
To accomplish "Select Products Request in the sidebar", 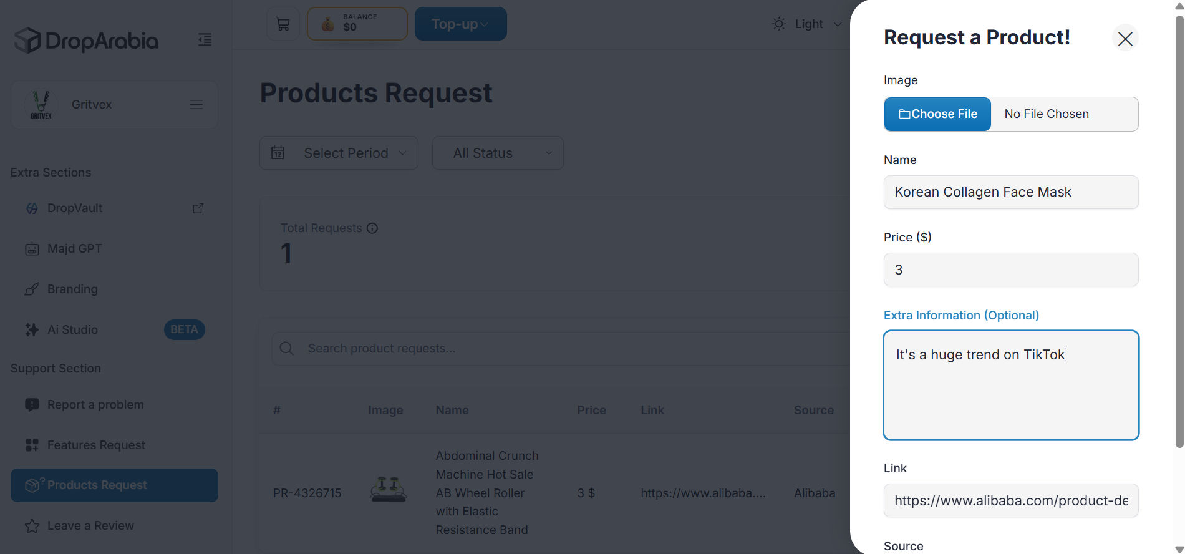I will (x=114, y=485).
